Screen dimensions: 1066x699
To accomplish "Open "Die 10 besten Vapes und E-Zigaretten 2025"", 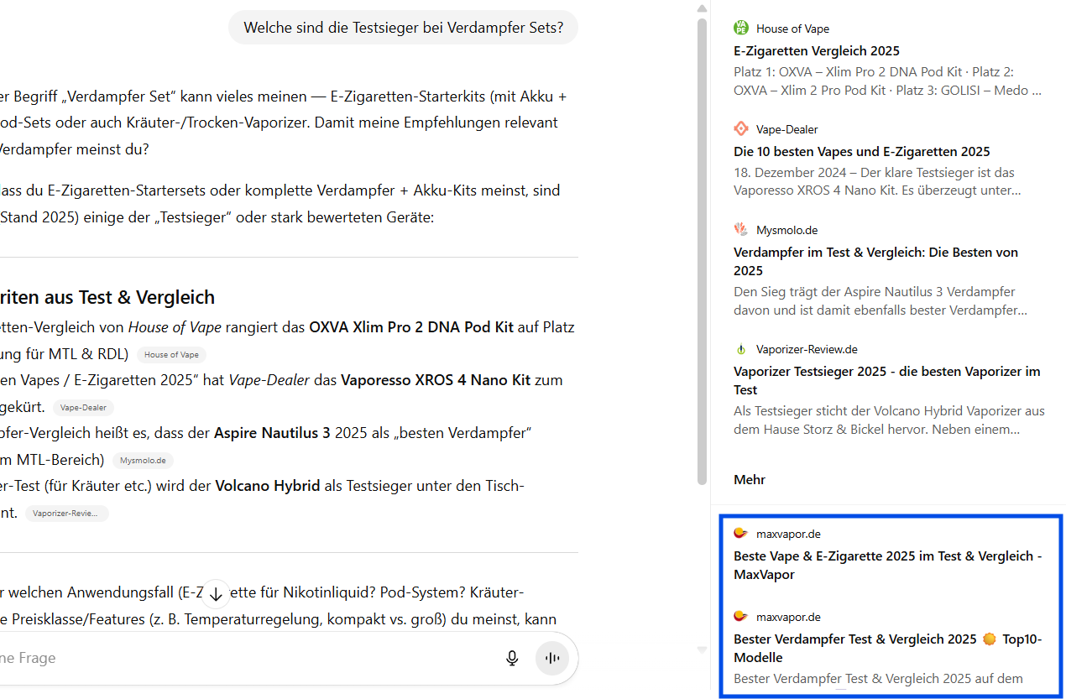I will tap(861, 151).
